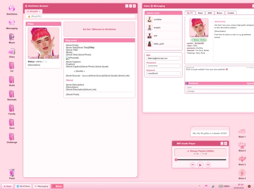This screenshot has height=190, width=254.
Task: Click the Status: Online badge
Action: point(199,40)
